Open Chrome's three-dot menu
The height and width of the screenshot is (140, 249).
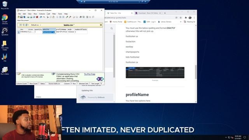[x=194, y=17]
